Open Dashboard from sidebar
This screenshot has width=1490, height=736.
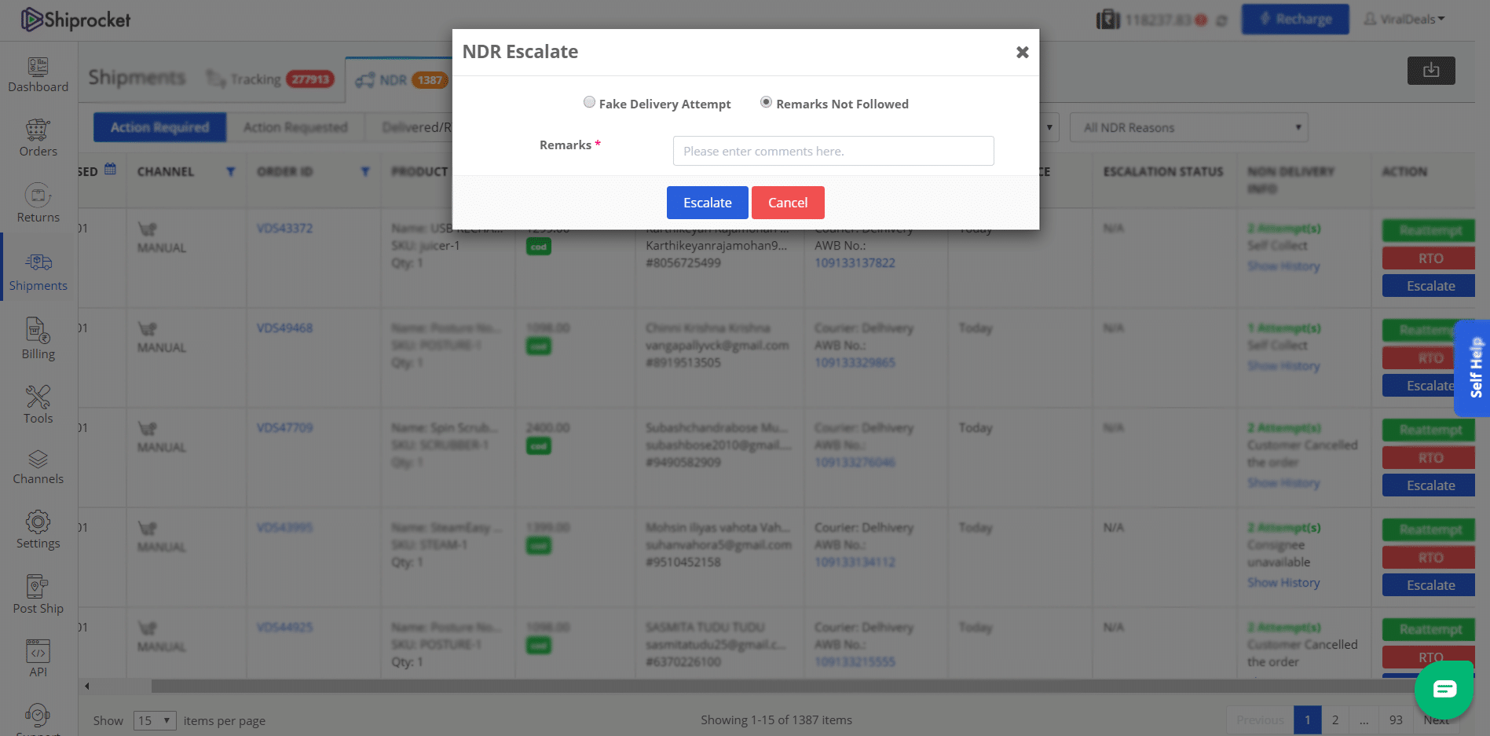coord(38,75)
